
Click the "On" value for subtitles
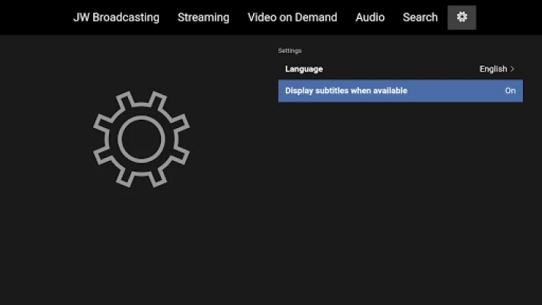[x=510, y=91]
